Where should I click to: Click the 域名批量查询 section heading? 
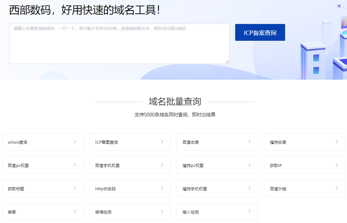click(x=175, y=101)
